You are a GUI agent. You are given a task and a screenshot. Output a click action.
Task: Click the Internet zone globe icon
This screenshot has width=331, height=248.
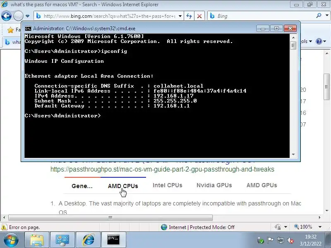pyautogui.click(x=164, y=227)
